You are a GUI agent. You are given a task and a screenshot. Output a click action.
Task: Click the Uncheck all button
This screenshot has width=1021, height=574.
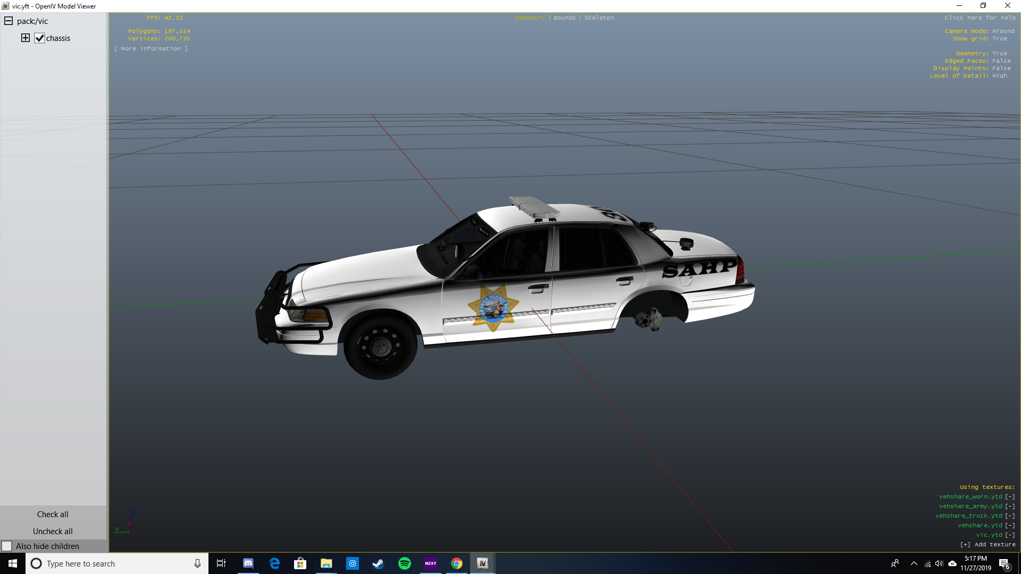point(53,531)
